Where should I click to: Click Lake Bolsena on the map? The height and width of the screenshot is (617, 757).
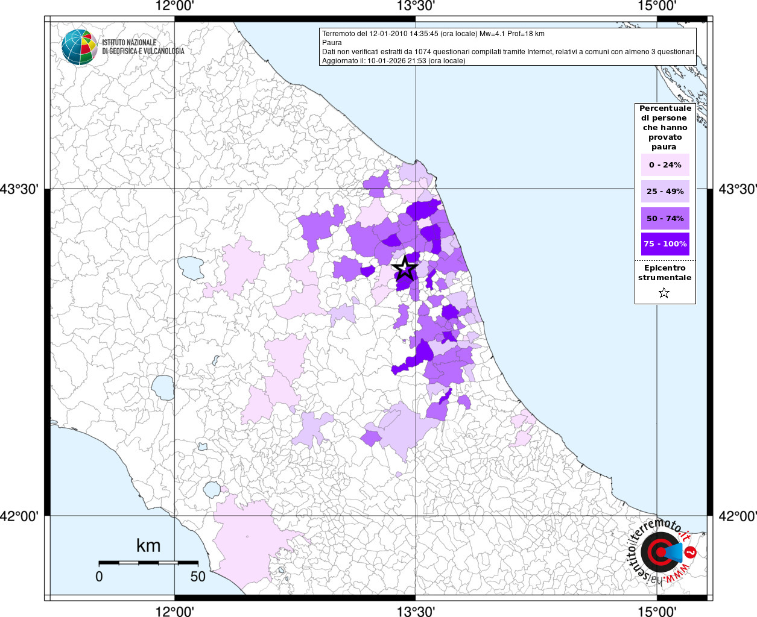pos(163,387)
